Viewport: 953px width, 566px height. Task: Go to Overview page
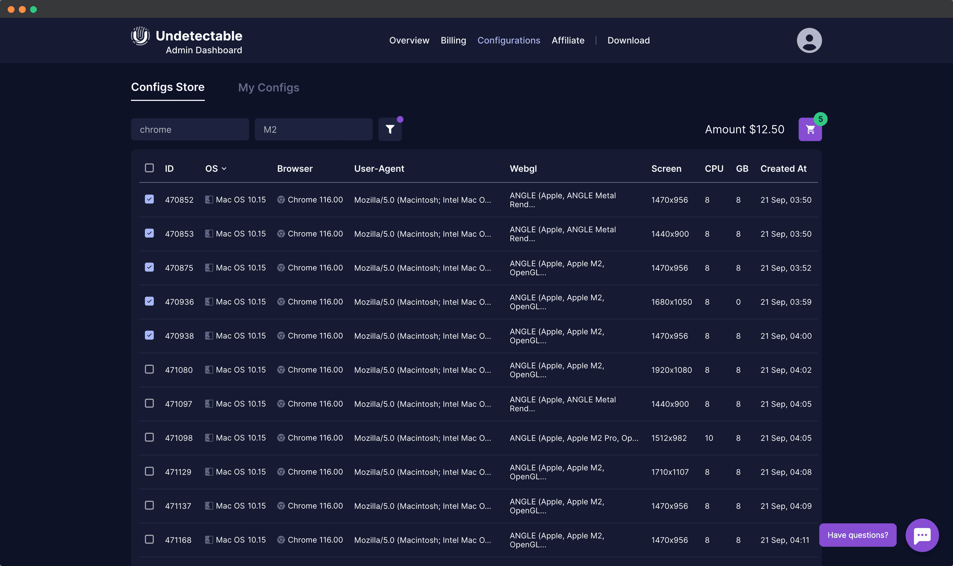409,40
